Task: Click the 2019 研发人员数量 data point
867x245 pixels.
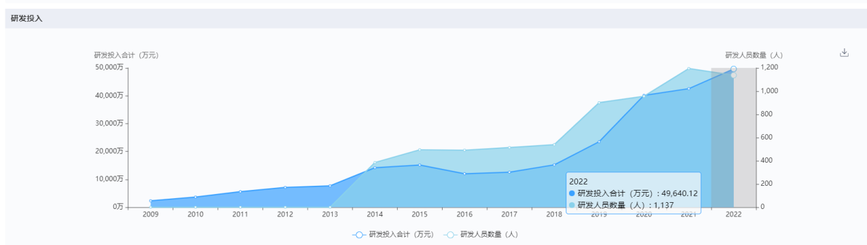Action: click(598, 103)
